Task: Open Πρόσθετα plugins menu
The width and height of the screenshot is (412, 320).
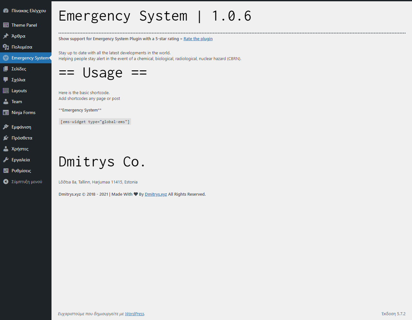Action: 26,138
